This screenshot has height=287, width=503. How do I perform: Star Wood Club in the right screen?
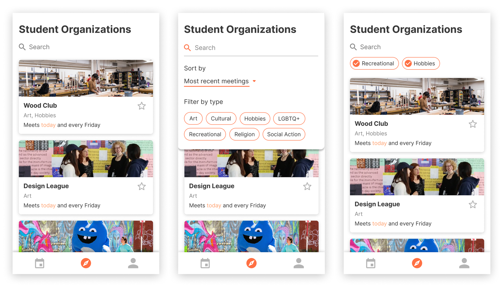point(473,124)
